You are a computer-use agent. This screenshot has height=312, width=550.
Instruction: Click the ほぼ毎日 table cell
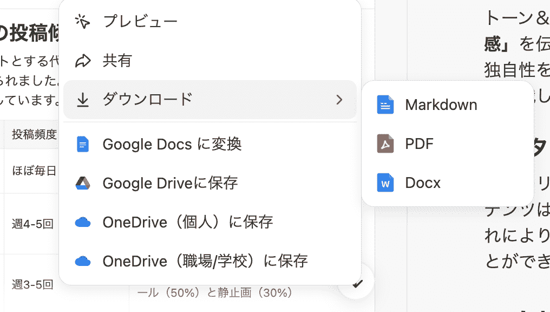click(34, 171)
